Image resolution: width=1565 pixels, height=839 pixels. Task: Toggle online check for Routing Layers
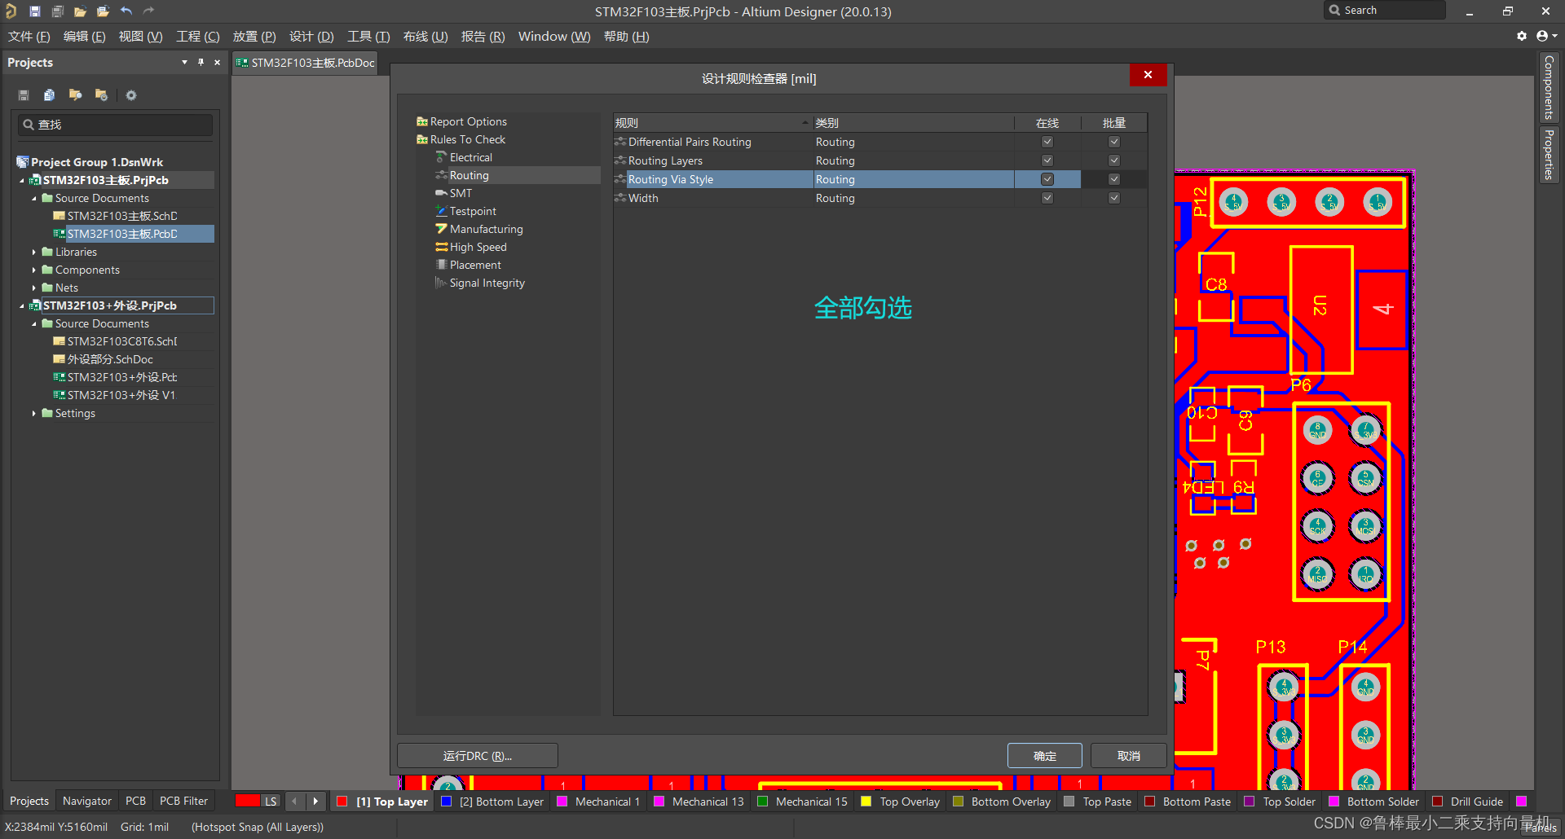tap(1047, 160)
